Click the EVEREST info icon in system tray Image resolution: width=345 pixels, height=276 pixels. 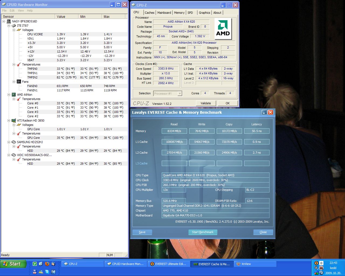[316, 263]
